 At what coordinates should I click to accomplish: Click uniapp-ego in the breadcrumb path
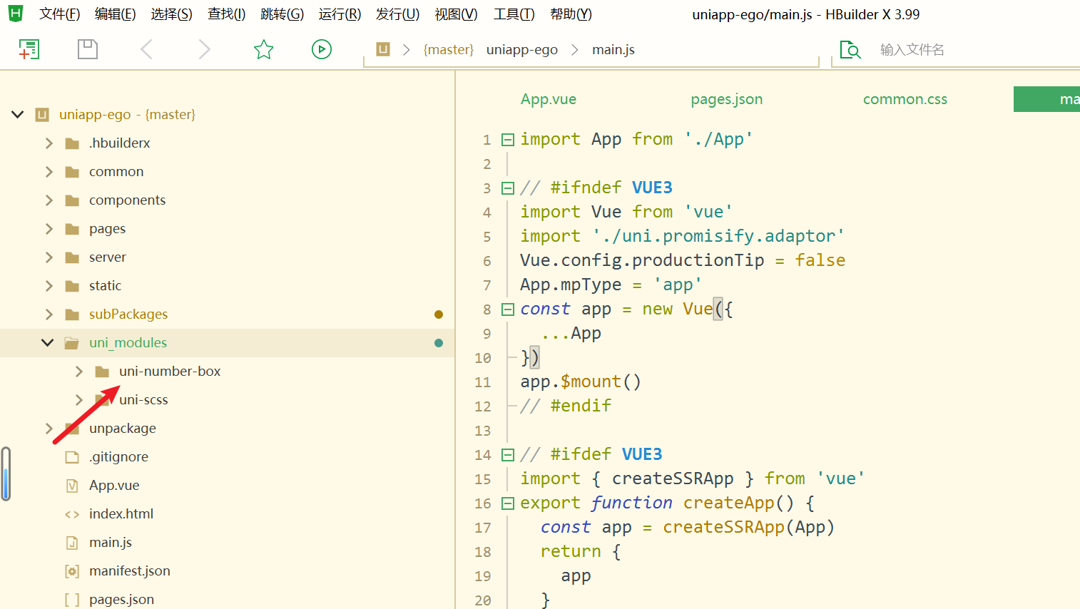[x=522, y=49]
